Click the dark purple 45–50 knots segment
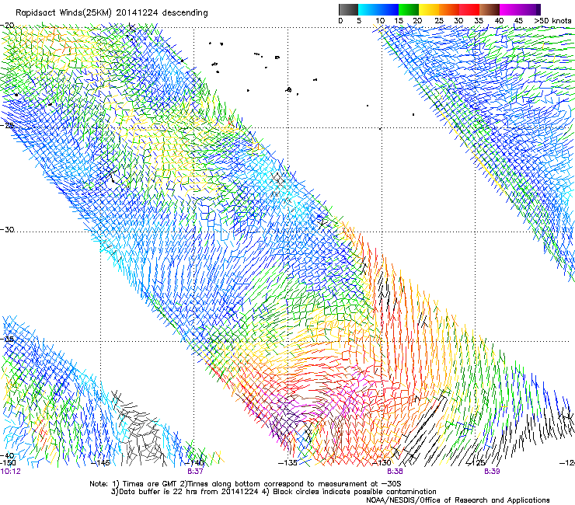575x505 pixels. [530, 9]
